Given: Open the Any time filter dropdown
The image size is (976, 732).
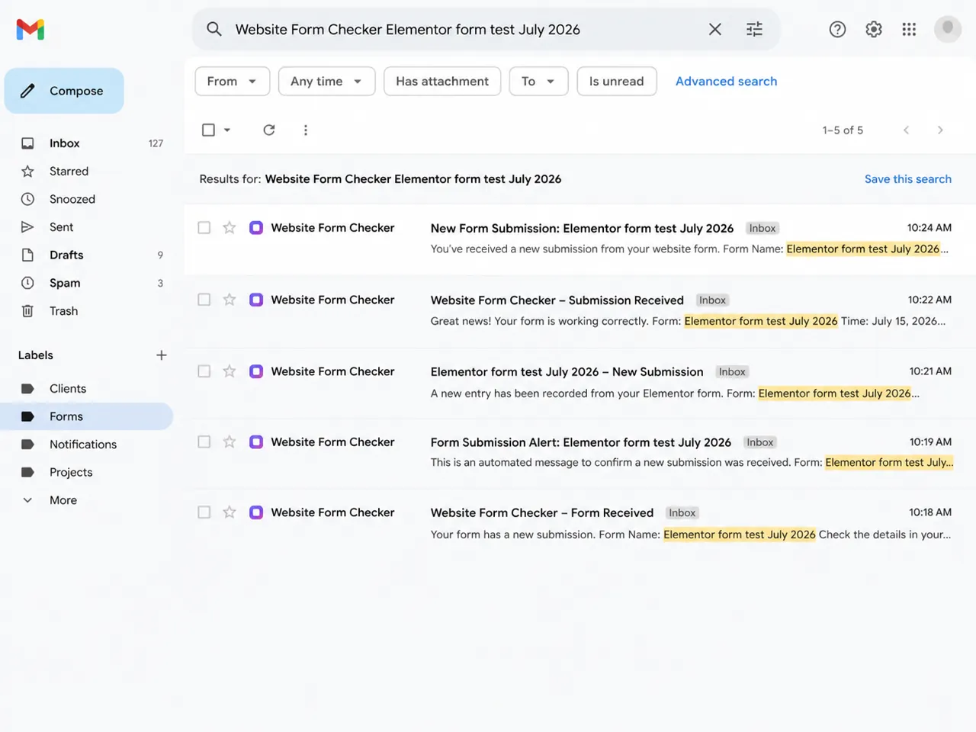Looking at the screenshot, I should click(x=326, y=82).
